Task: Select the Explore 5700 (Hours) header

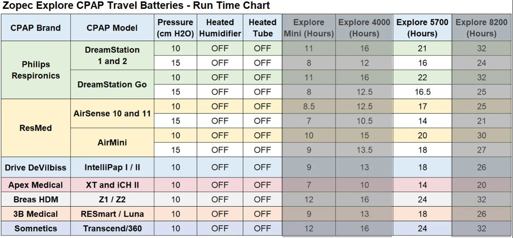Action: [422, 28]
